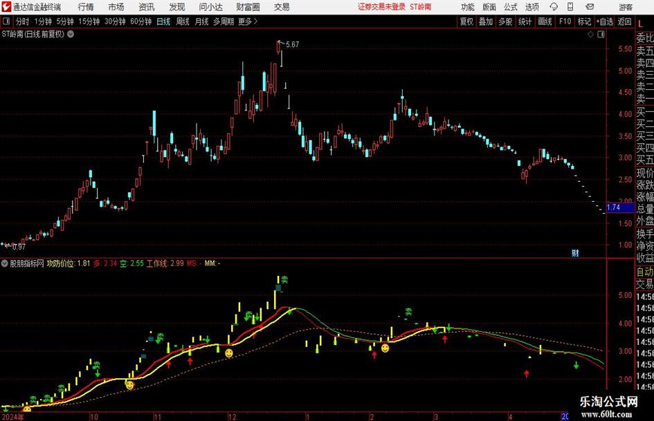Toggle the side panel icon at chart top-right
Image resolution: width=654 pixels, height=421 pixels.
click(601, 35)
